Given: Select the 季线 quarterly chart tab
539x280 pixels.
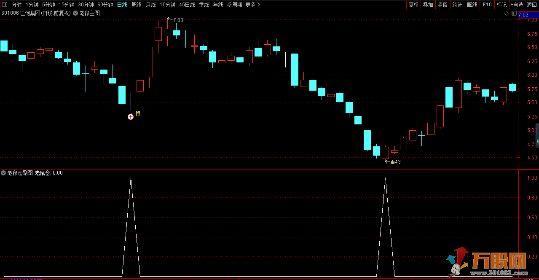Looking at the screenshot, I should (x=204, y=5).
